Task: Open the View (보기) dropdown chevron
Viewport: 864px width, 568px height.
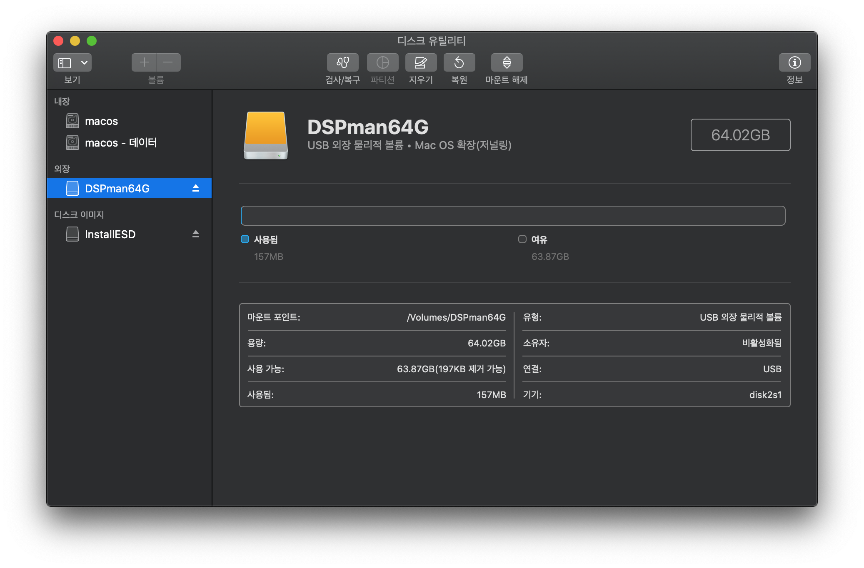Action: coord(84,63)
